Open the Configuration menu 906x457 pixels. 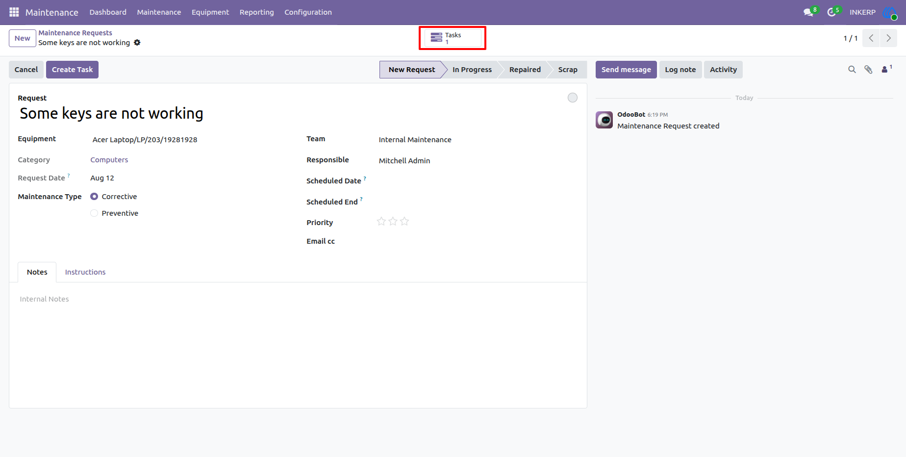tap(308, 12)
